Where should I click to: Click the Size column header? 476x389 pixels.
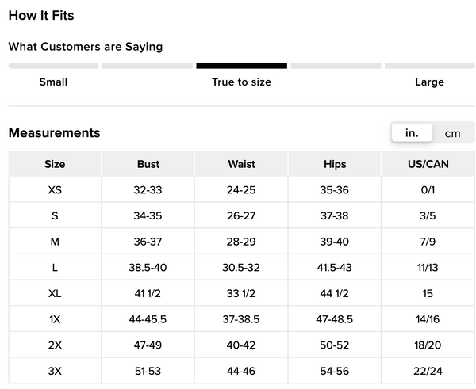[x=55, y=164]
